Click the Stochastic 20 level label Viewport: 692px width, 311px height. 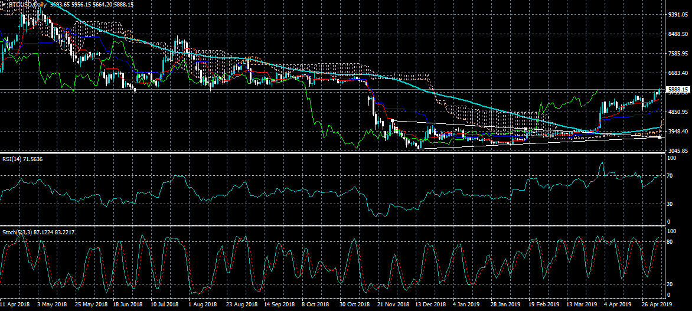click(x=671, y=284)
